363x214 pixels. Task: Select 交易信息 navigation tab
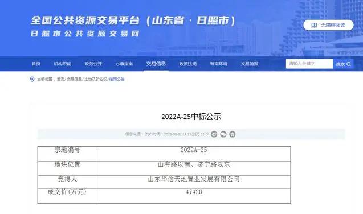point(156,64)
